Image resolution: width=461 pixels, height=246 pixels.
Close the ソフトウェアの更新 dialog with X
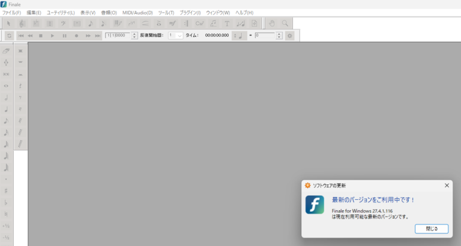pyautogui.click(x=447, y=186)
